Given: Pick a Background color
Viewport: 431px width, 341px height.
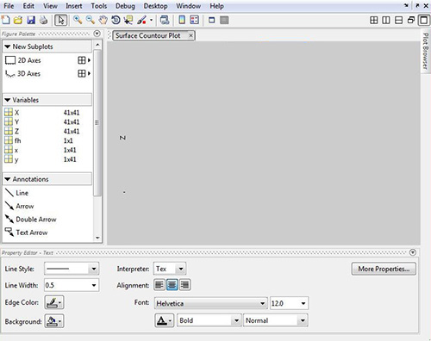Looking at the screenshot, I should (54, 321).
